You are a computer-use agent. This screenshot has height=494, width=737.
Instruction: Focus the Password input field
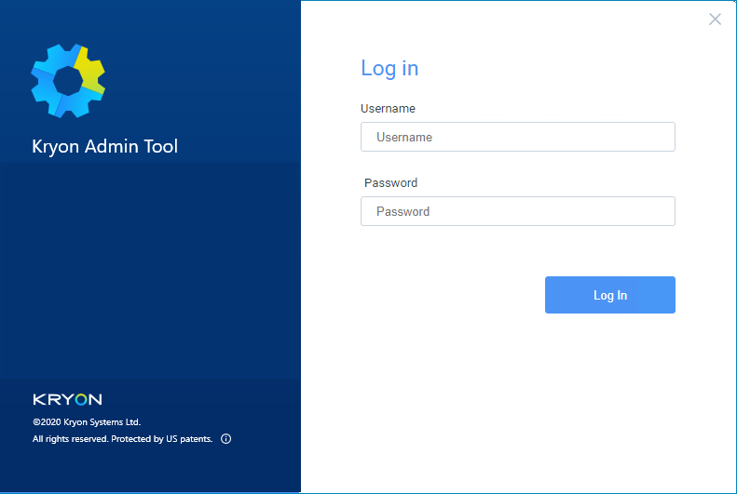pyautogui.click(x=517, y=211)
